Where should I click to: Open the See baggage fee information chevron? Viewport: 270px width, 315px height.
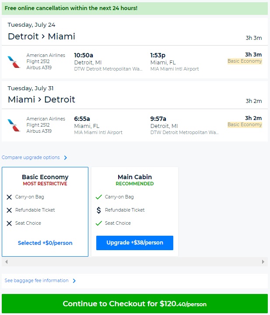74,281
